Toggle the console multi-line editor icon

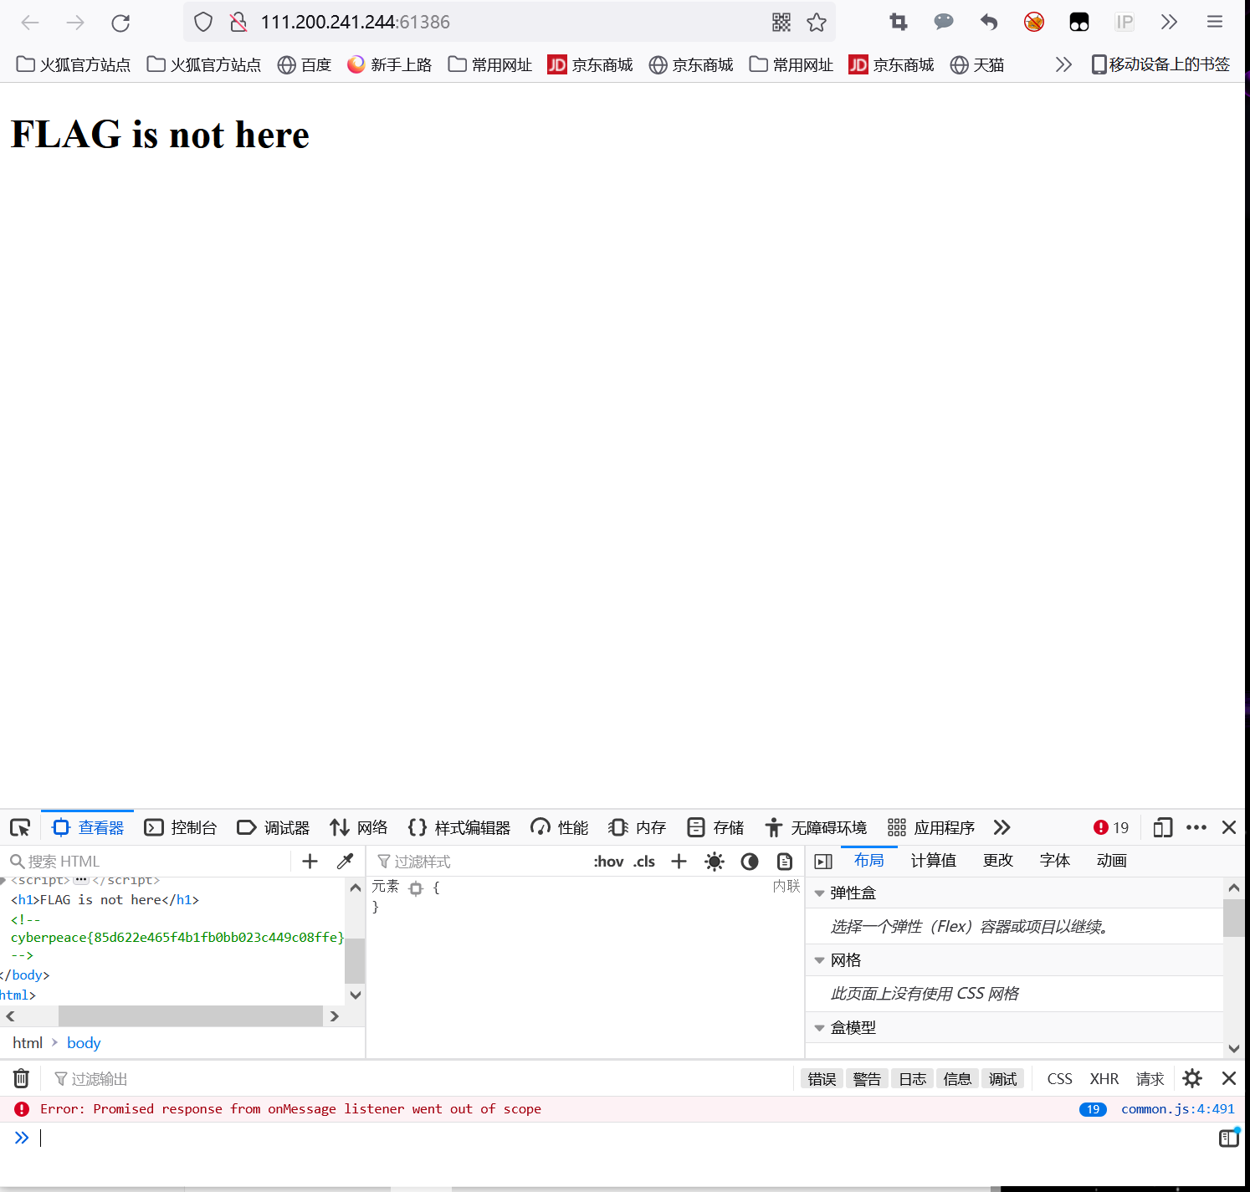point(1228,1138)
